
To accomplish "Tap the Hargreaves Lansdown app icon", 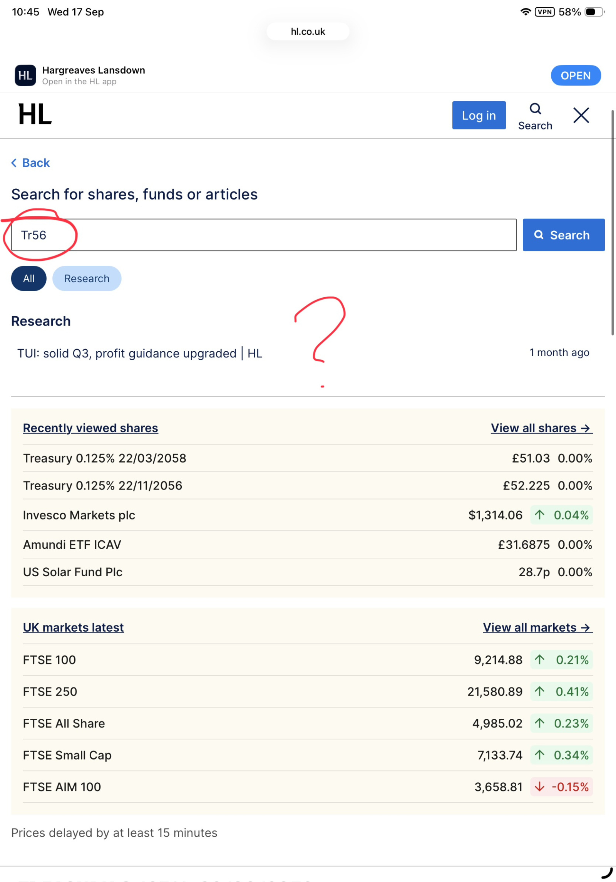I will [25, 75].
